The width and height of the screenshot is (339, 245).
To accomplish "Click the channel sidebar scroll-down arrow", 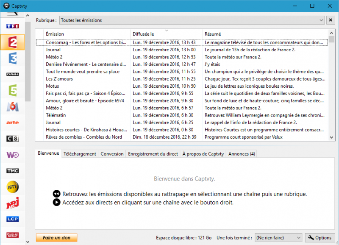I will [x=28, y=242].
